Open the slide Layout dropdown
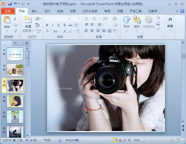 coord(38,19)
